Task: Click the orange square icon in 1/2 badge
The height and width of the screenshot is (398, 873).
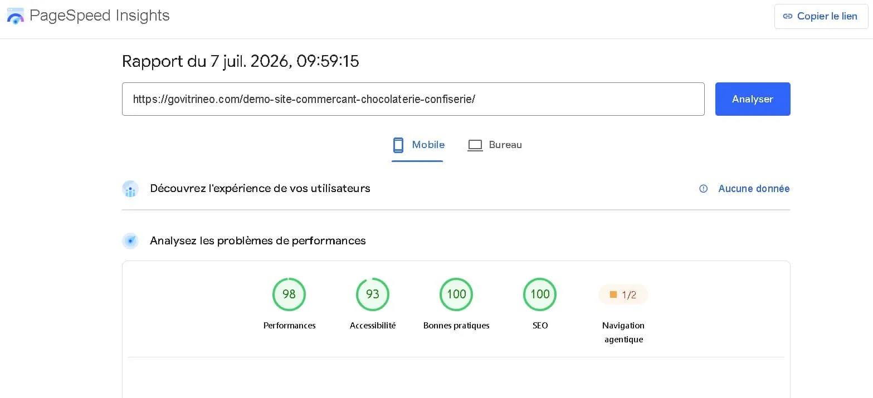Action: pos(613,294)
